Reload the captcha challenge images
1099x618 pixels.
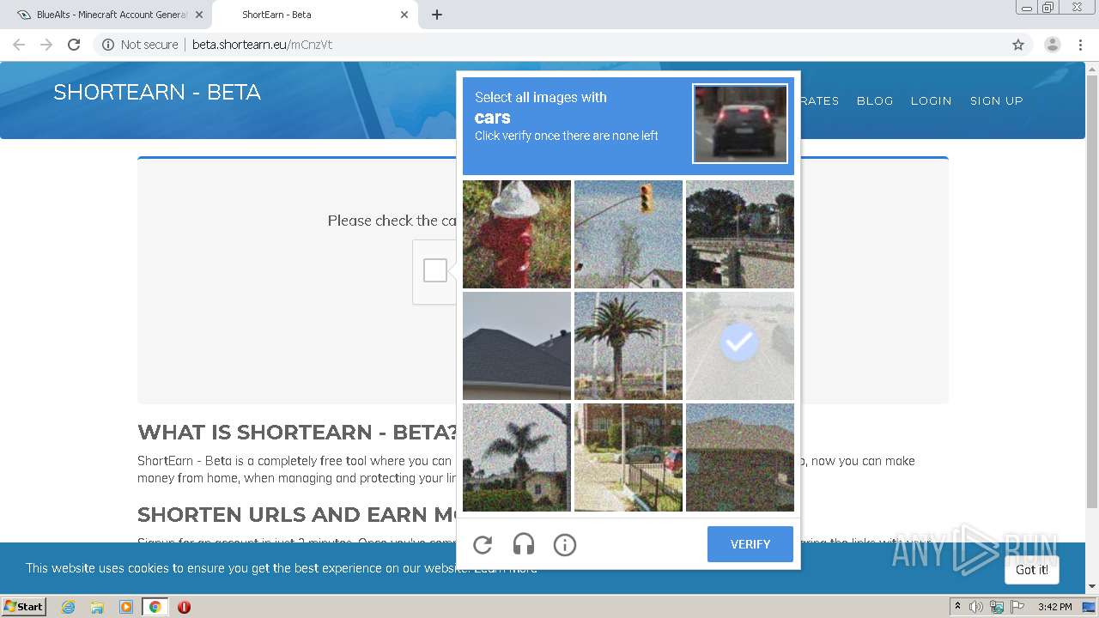[483, 544]
